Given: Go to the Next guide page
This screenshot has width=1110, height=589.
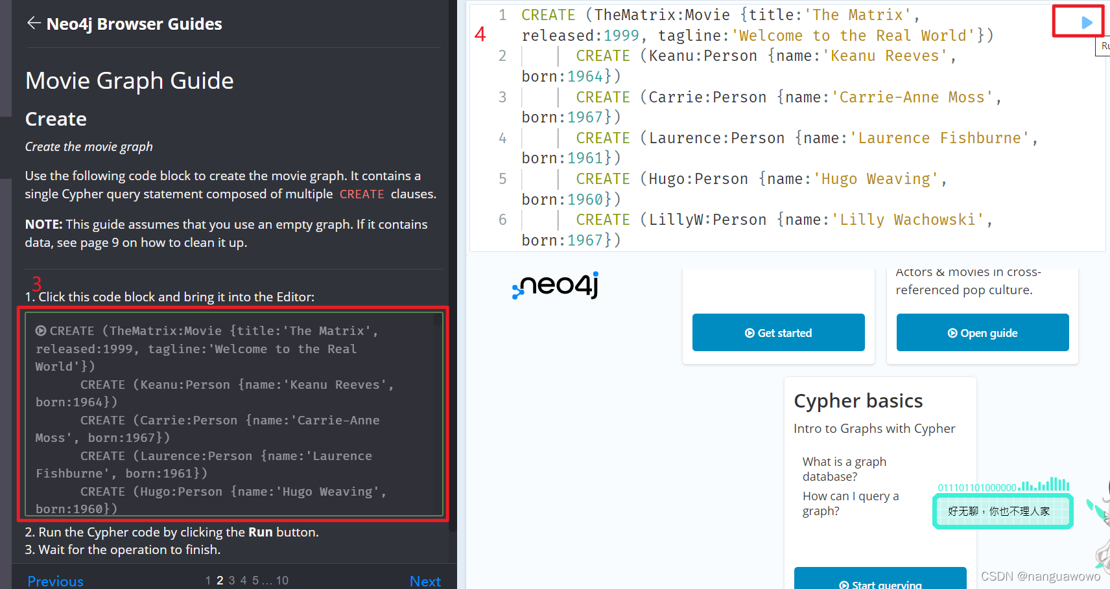Looking at the screenshot, I should (425, 581).
